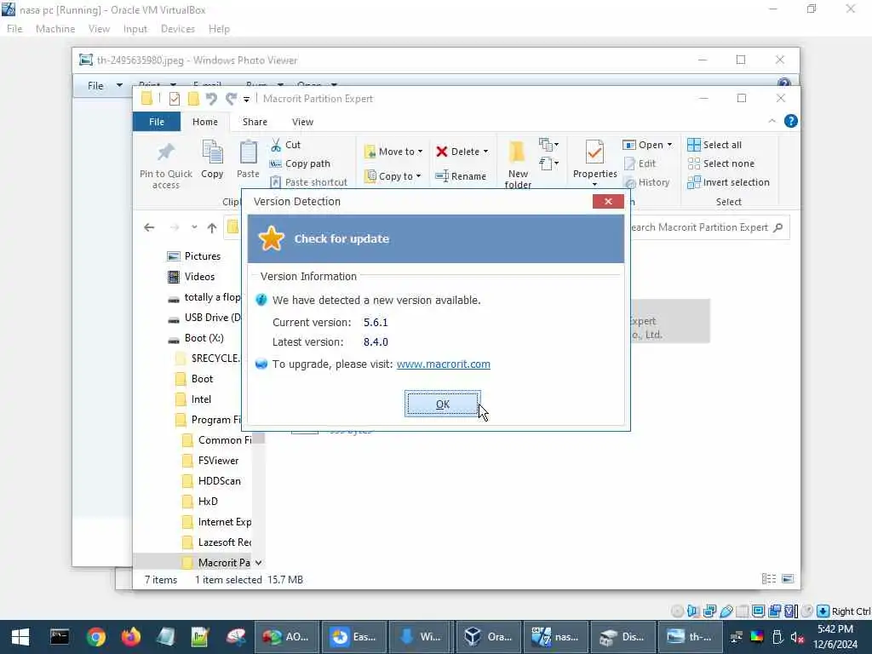Switch to the Home ribbon tab
This screenshot has height=654, width=872.
(205, 122)
